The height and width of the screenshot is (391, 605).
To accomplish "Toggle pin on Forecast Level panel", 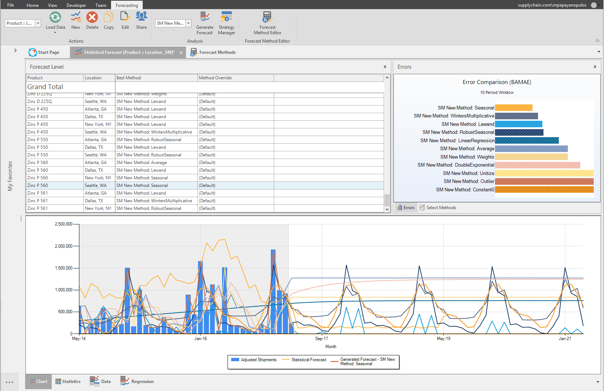I will click(x=385, y=67).
